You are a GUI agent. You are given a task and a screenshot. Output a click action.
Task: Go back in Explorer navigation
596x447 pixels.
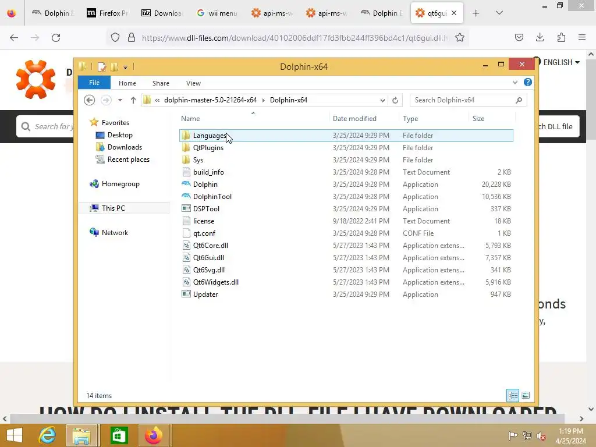pos(89,100)
